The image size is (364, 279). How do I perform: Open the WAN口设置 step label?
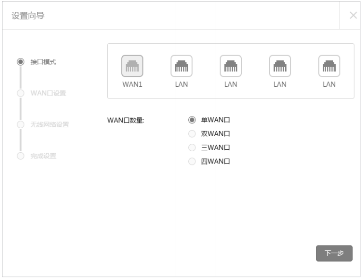tap(48, 93)
